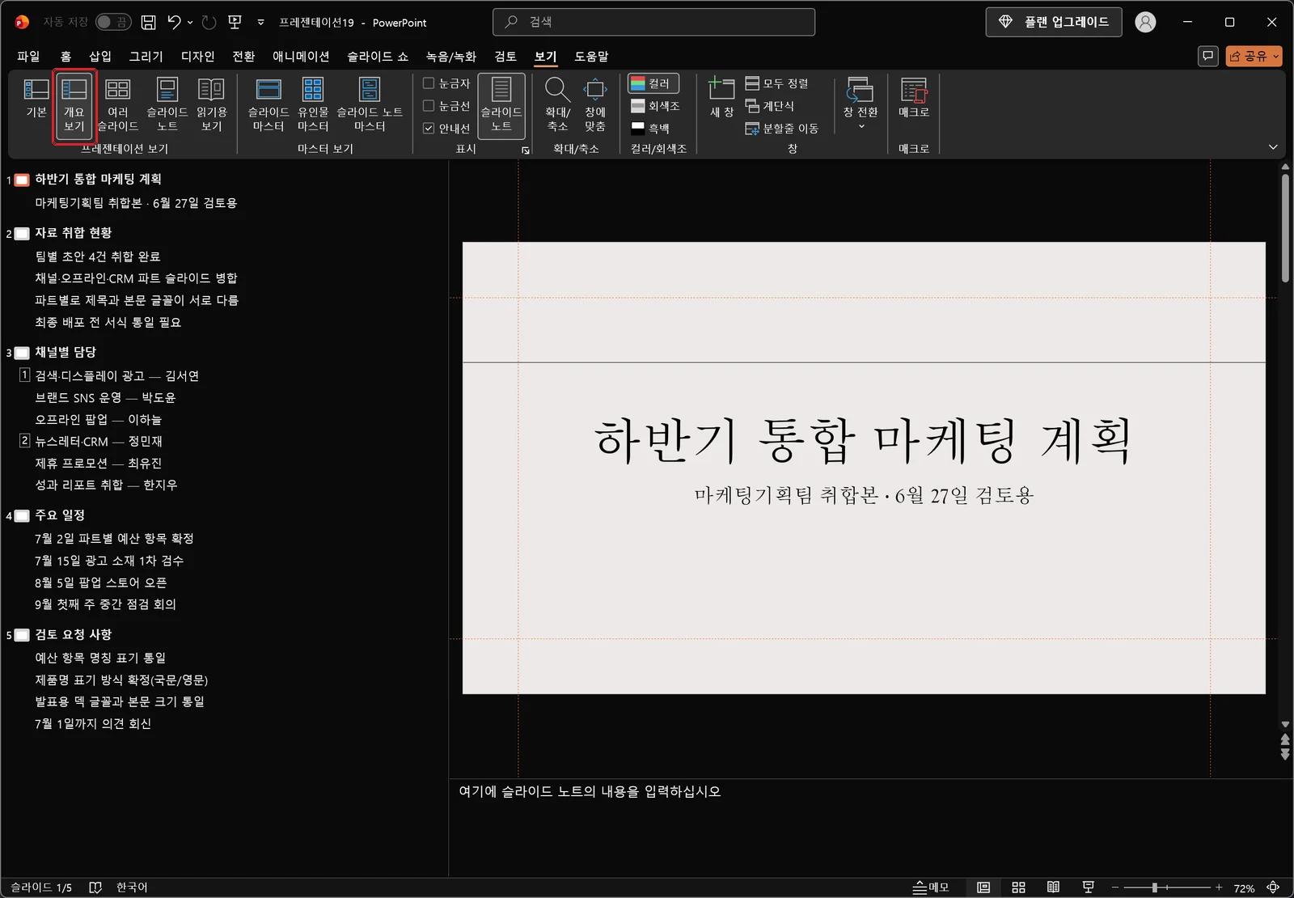
Task: Click 슬라이드 1/5 status indicator
Action: 41,887
